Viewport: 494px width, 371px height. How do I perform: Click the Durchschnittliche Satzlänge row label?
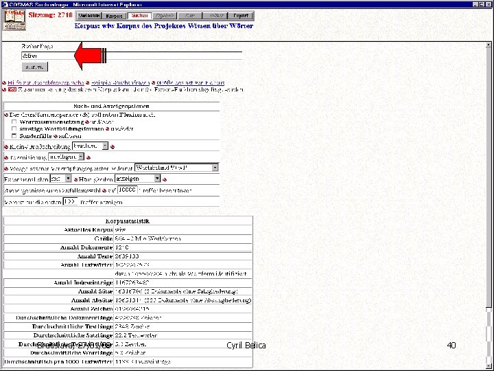point(73,335)
